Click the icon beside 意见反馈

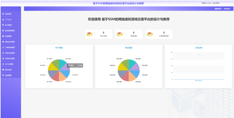coord(3,70)
